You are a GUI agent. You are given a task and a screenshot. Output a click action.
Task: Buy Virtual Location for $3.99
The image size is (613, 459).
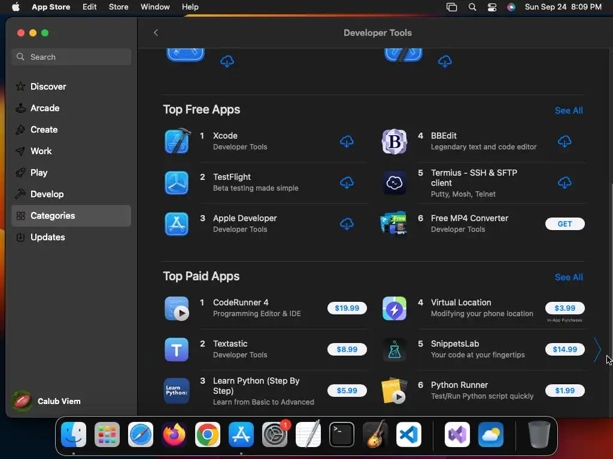coord(565,308)
